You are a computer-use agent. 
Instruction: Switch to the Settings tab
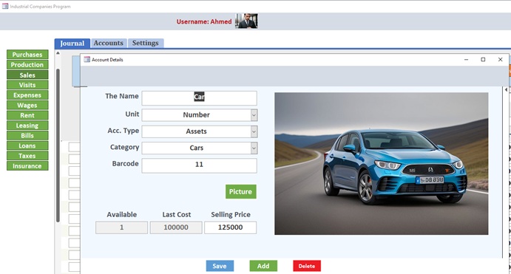point(146,43)
